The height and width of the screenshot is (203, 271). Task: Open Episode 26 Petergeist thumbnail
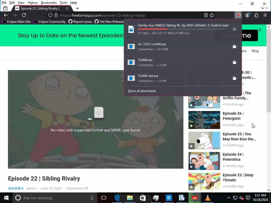pos(204,120)
